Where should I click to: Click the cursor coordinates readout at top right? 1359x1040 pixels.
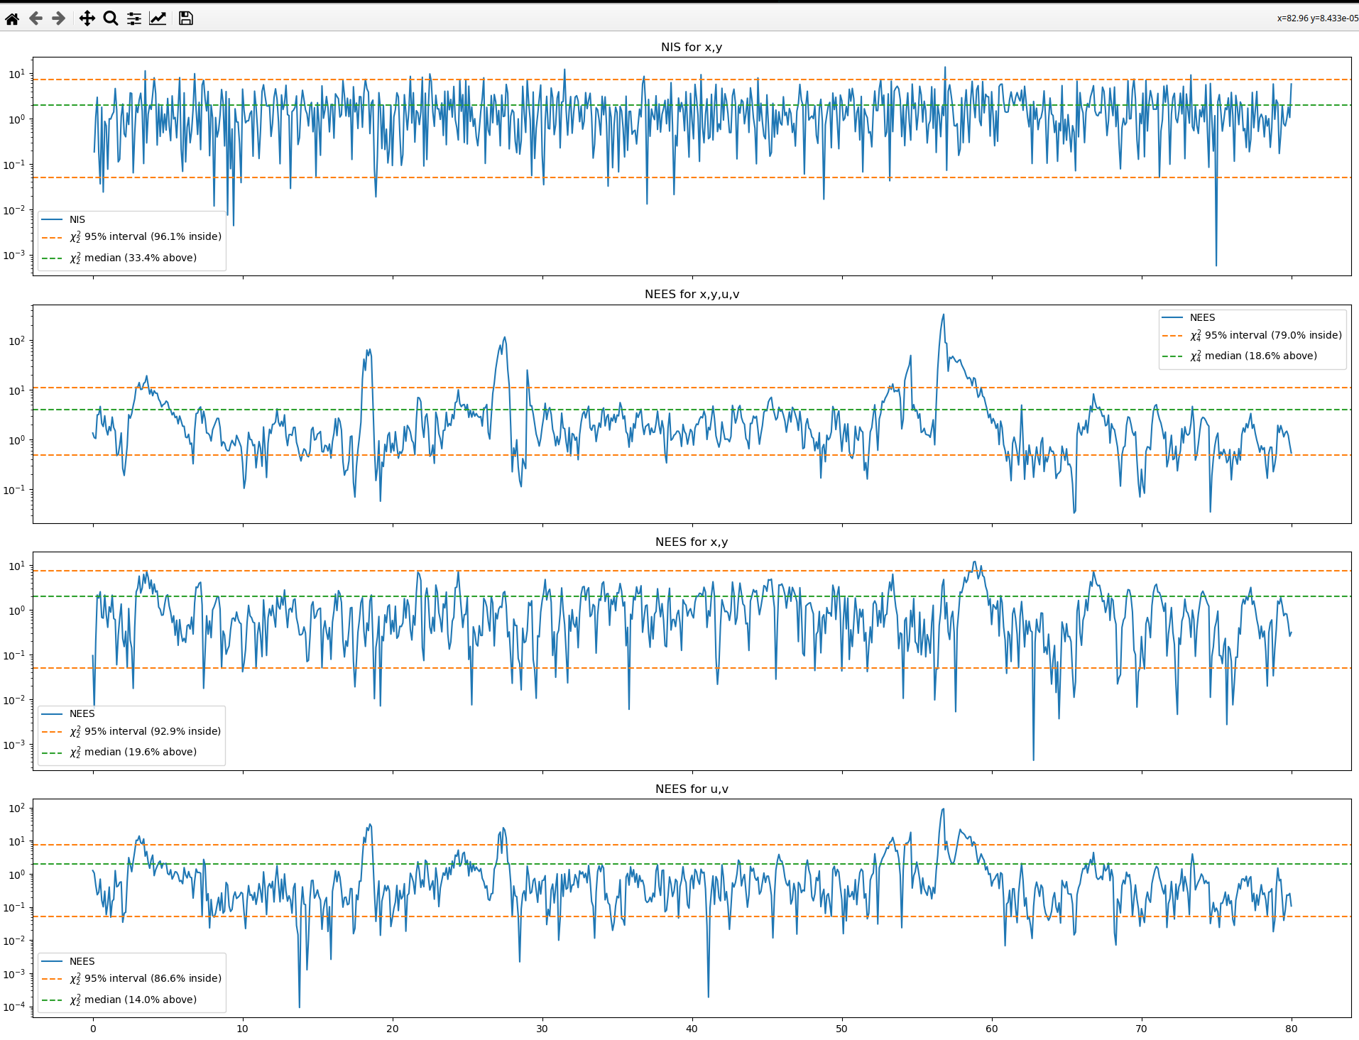point(1317,18)
